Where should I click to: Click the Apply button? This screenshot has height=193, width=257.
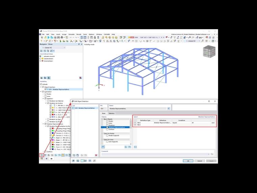point(211,161)
